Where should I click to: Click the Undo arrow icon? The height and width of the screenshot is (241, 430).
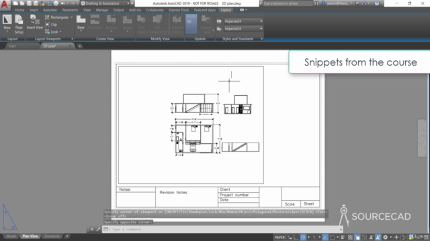point(62,3)
